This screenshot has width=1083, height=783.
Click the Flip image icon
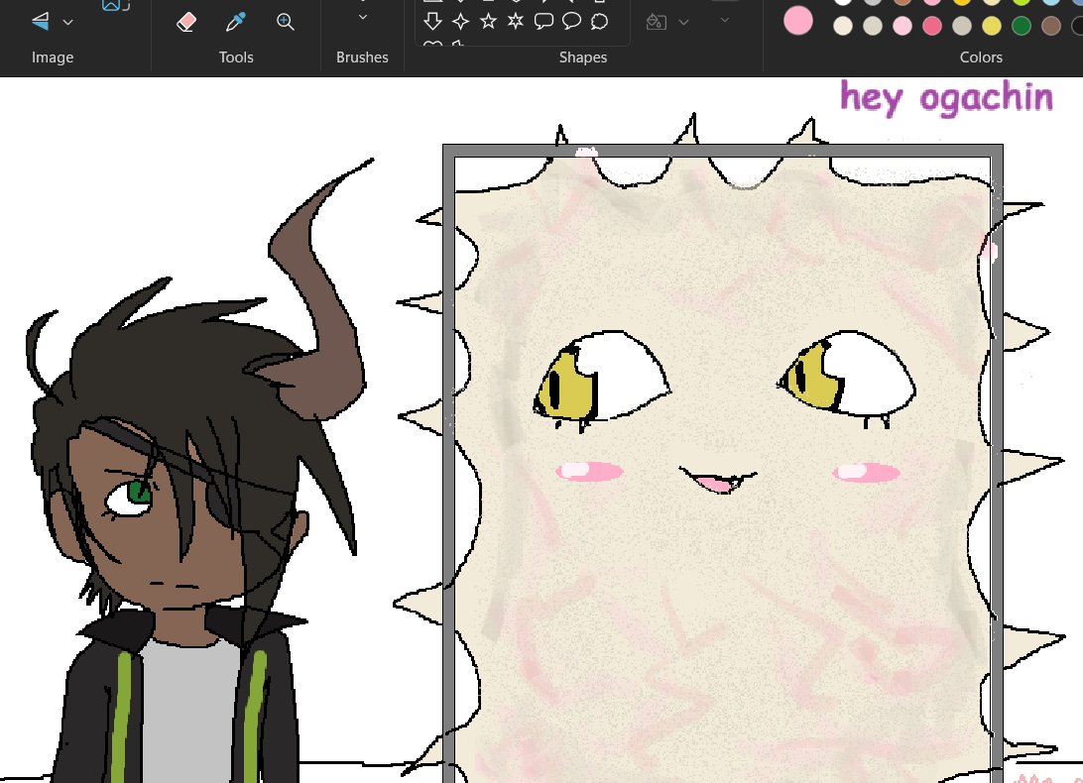(x=40, y=21)
